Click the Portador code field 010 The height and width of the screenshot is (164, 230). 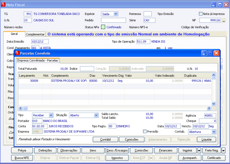pos(37,121)
